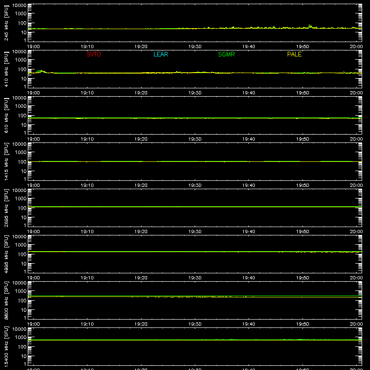Click the 19:40 label under the 245 MHz plot
This screenshot has width=370, height=370.
tap(249, 47)
